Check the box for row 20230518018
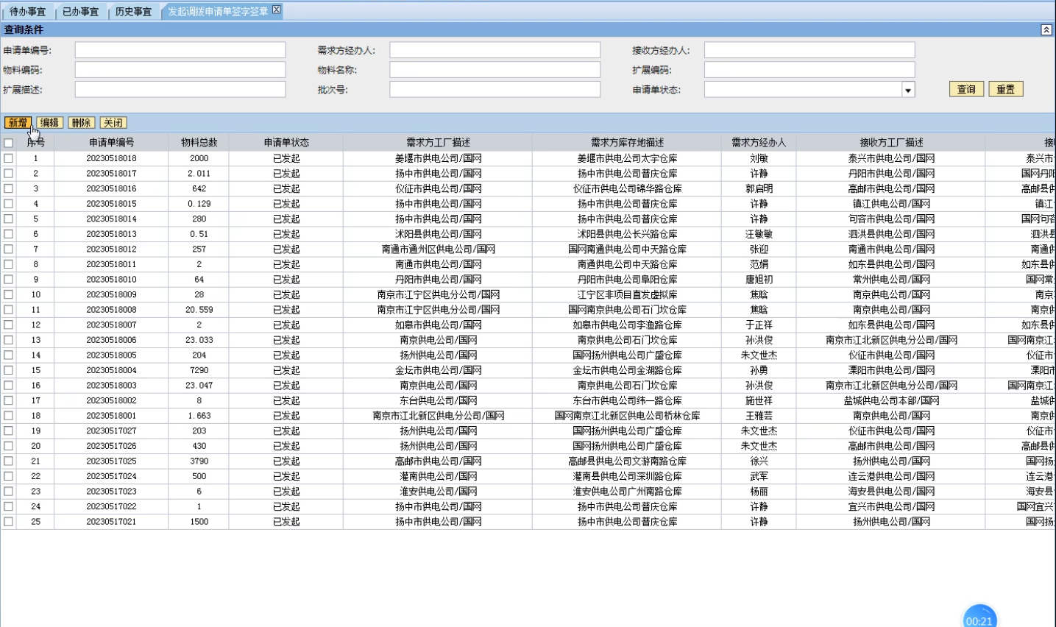1056x627 pixels. pyautogui.click(x=8, y=158)
